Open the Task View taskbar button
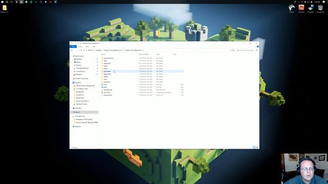The image size is (328, 184). coord(11,2)
